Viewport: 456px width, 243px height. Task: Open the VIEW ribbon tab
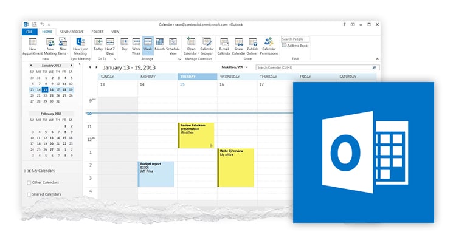click(x=115, y=32)
